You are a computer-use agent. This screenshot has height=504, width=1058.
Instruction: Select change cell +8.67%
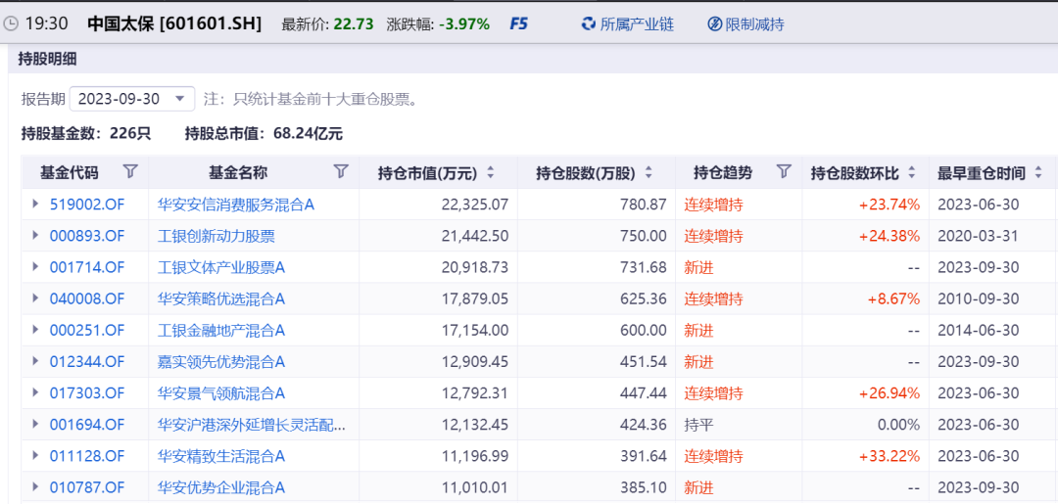(x=893, y=299)
